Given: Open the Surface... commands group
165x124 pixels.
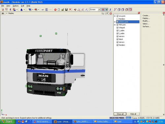Looking at the screenshot, I should point(147,26).
